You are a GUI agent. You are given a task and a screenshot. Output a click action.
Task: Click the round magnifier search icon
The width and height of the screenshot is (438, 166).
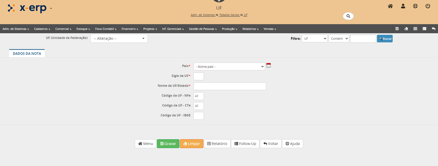tap(348, 16)
